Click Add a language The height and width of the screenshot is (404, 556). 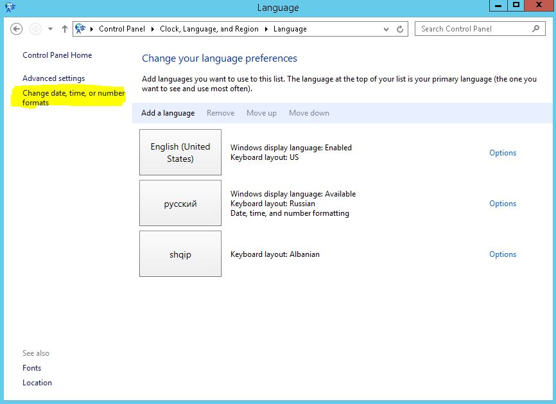point(168,113)
